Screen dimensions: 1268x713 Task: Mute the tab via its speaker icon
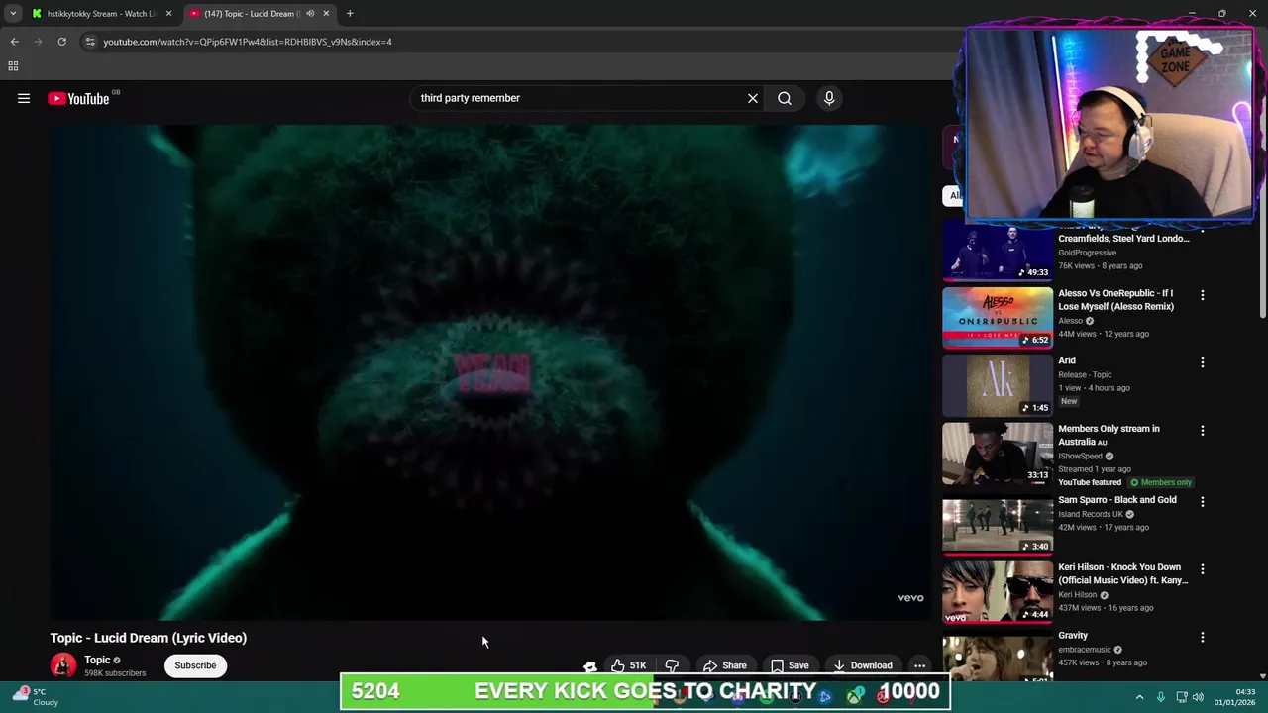310,14
